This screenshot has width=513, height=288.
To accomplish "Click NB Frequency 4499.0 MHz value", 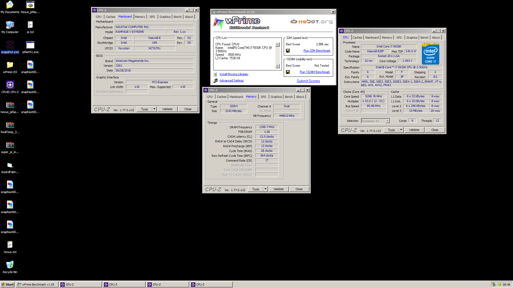I will click(286, 116).
